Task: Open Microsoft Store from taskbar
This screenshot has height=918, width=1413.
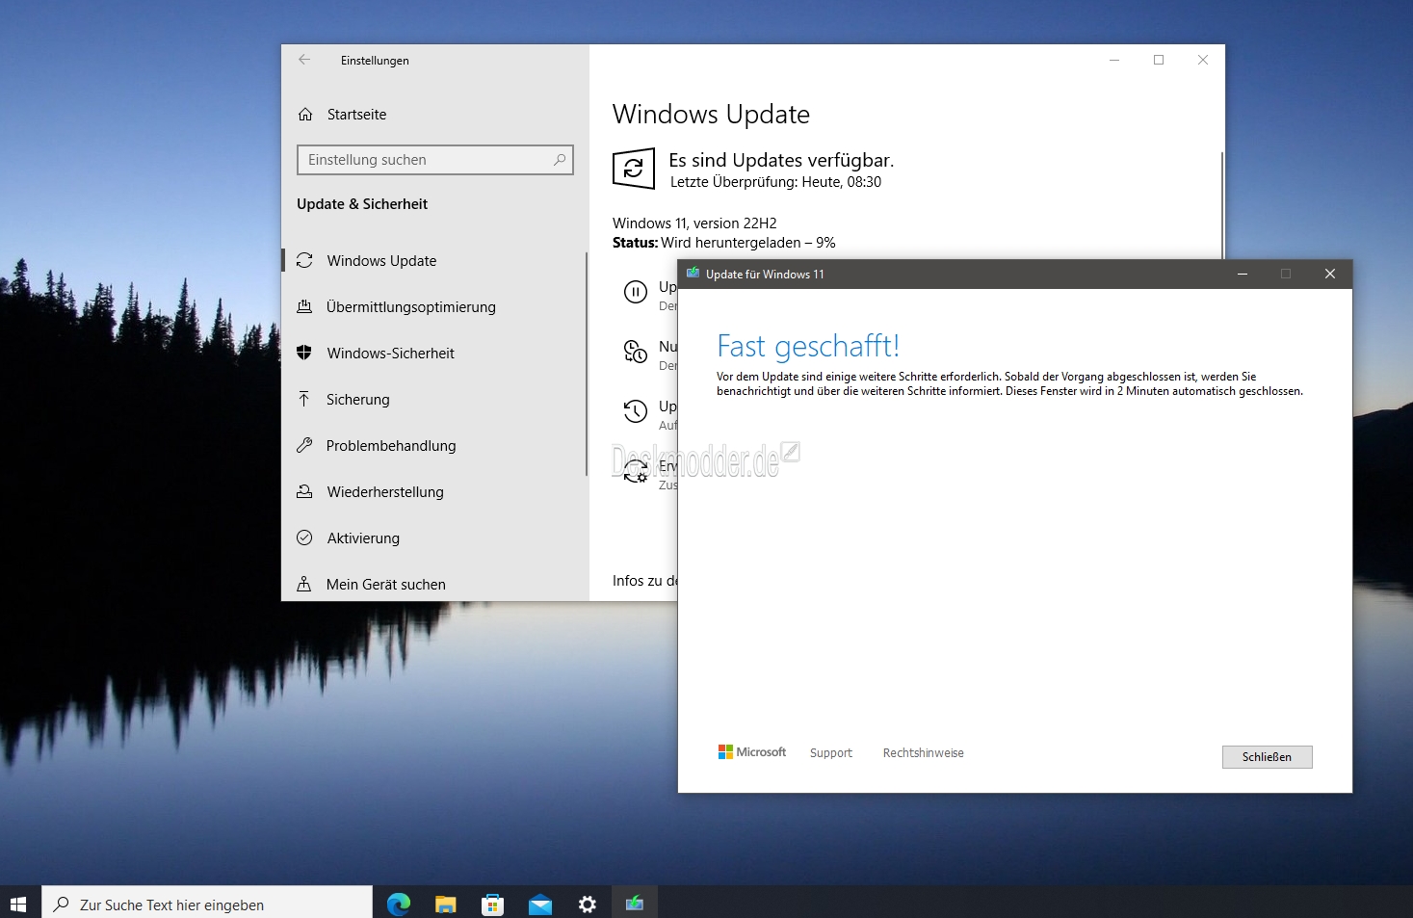Action: pyautogui.click(x=492, y=905)
